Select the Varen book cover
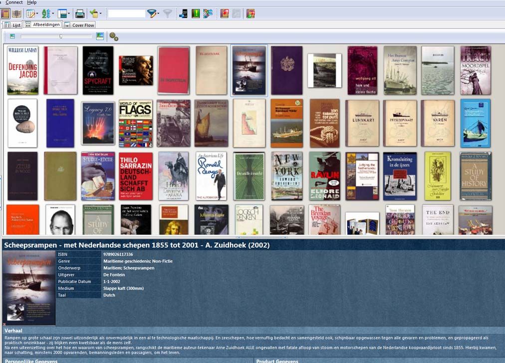Image resolution: width=505 pixels, height=363 pixels. (438, 123)
